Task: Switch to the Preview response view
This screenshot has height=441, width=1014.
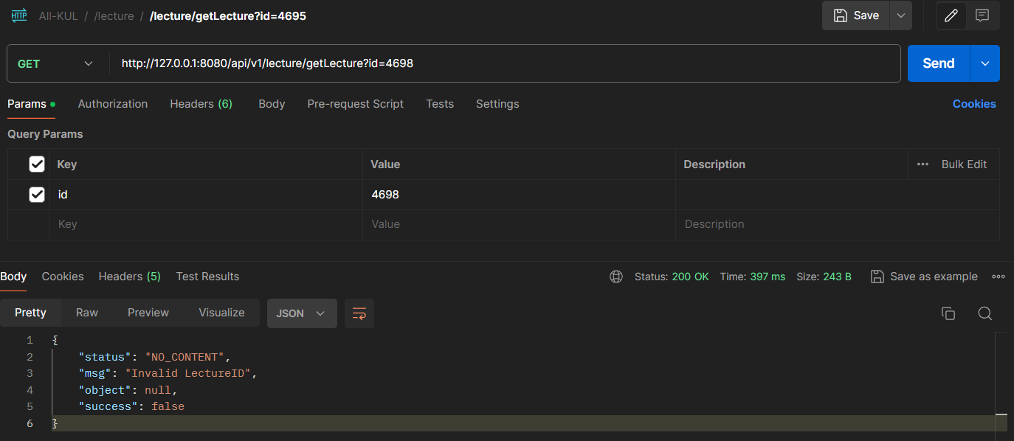Action: [148, 313]
